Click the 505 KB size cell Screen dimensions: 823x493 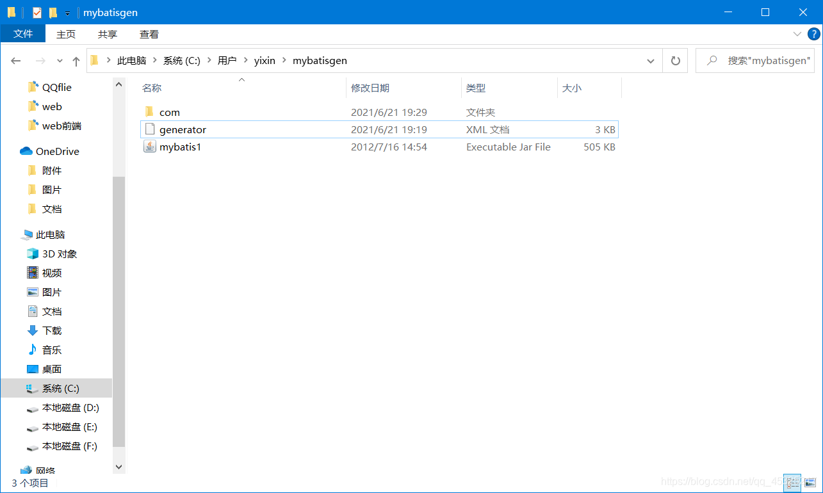click(600, 147)
